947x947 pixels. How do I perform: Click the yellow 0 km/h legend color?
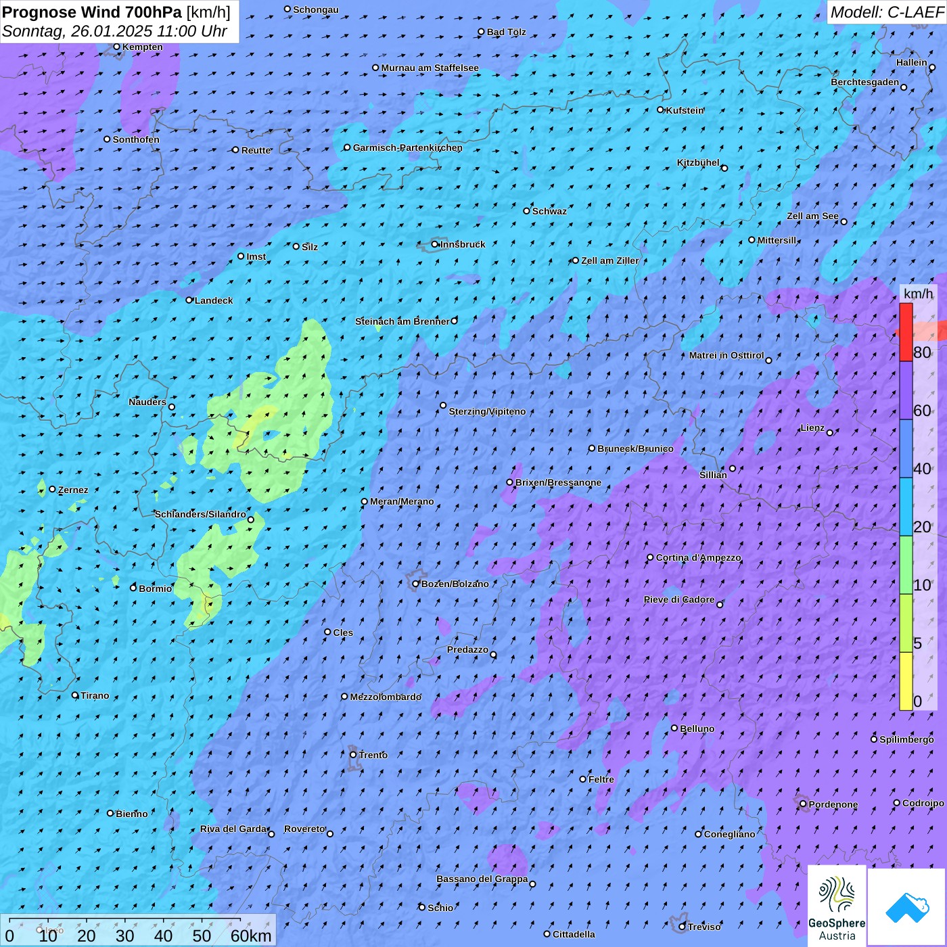pyautogui.click(x=906, y=681)
